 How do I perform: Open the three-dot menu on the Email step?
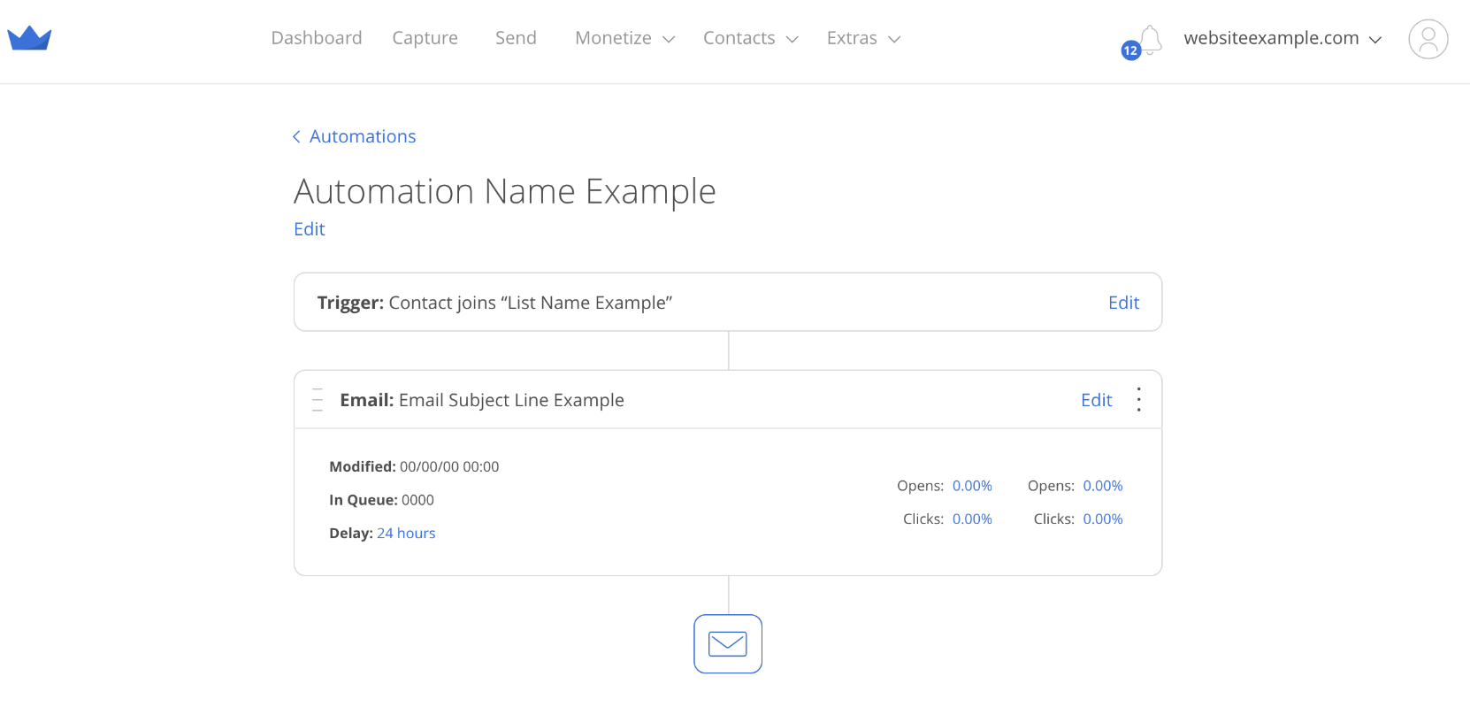click(x=1138, y=399)
